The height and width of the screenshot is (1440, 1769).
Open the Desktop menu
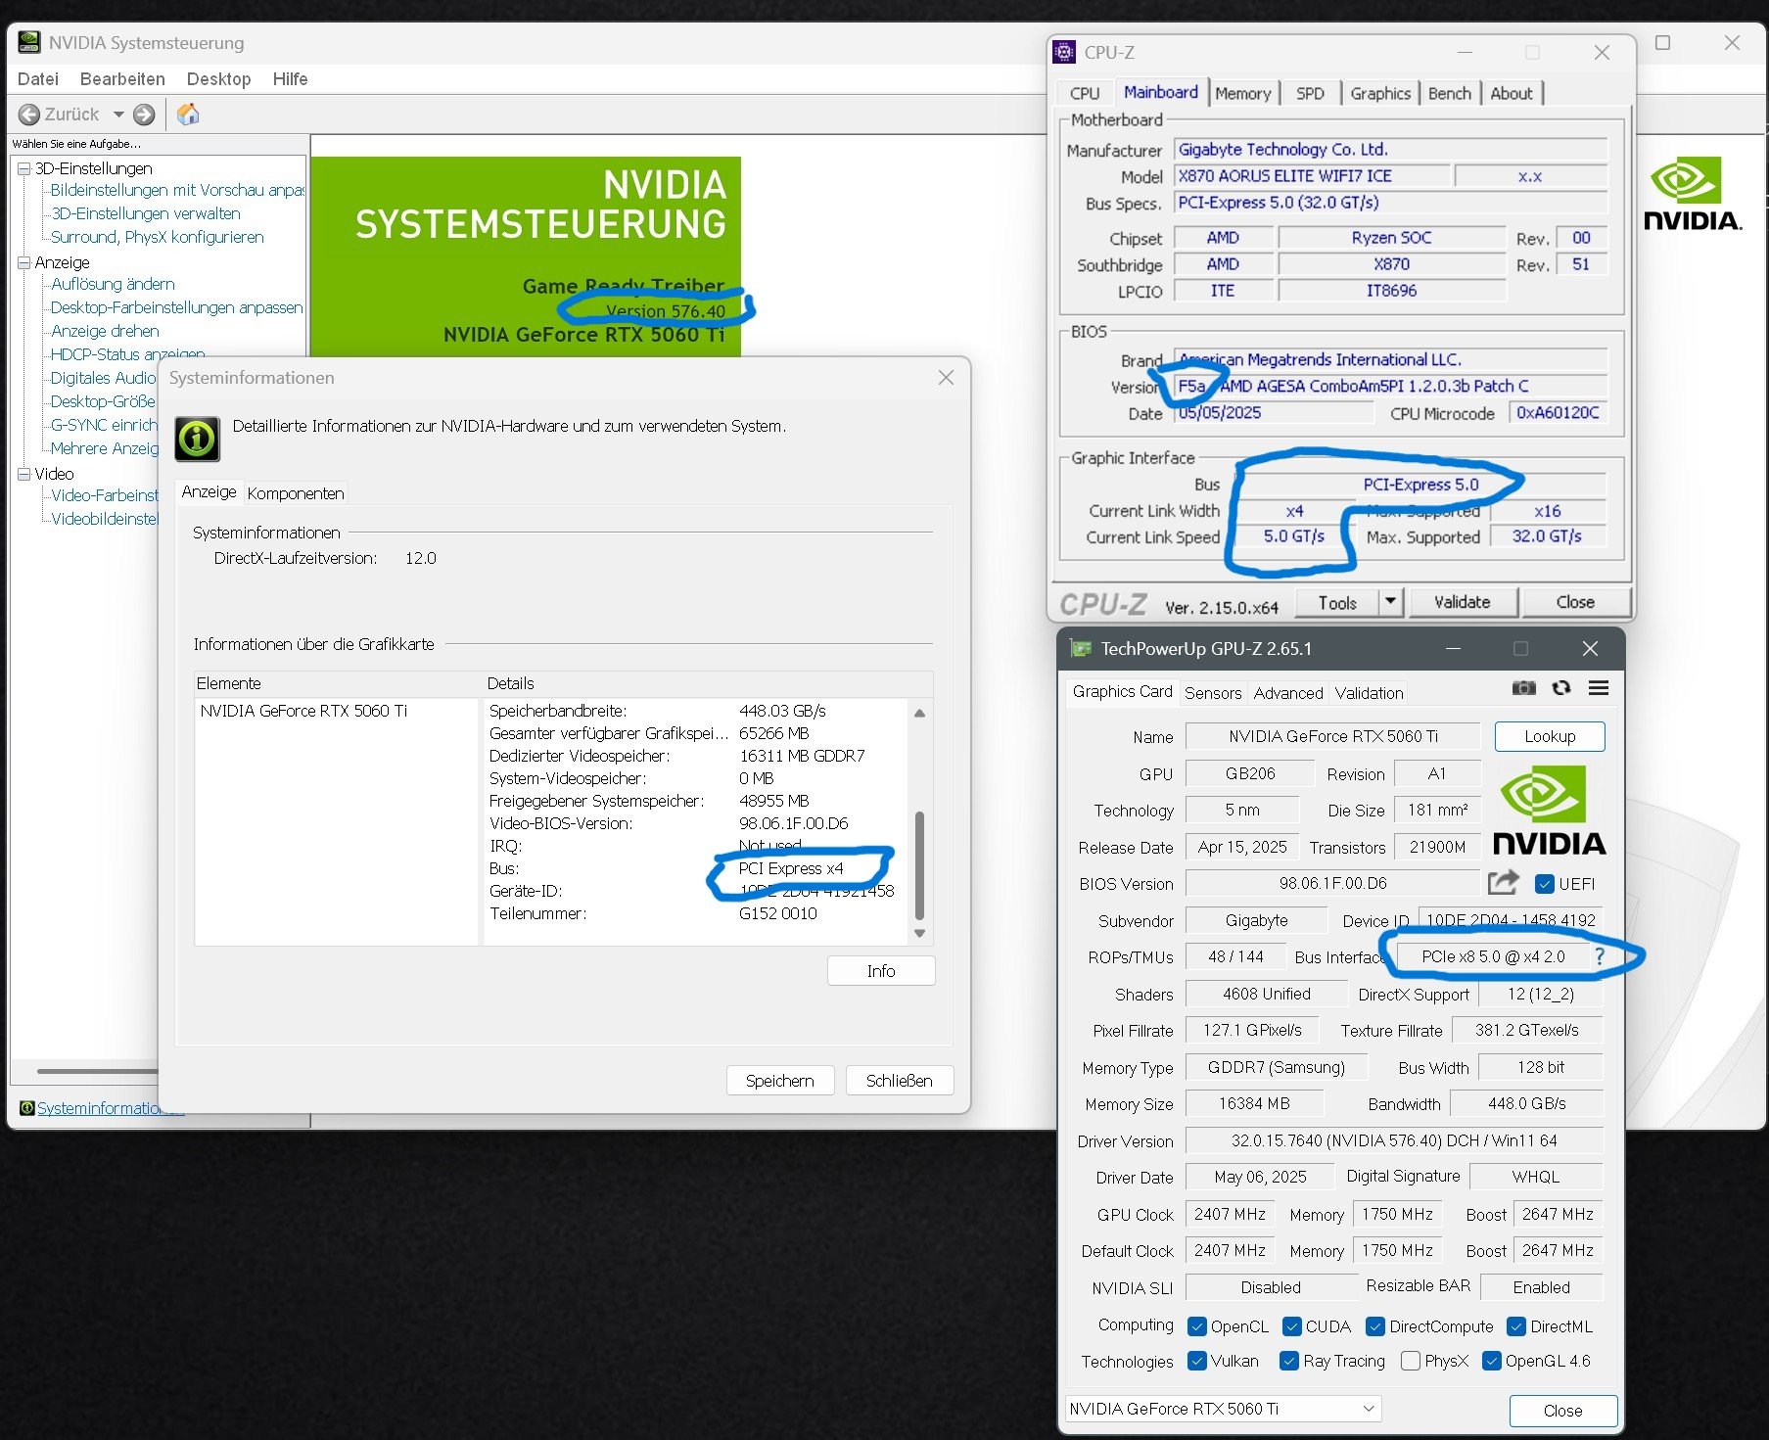(x=218, y=79)
